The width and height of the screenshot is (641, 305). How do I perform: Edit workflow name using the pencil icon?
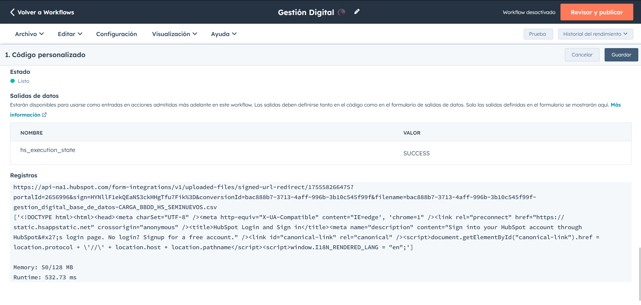[357, 12]
